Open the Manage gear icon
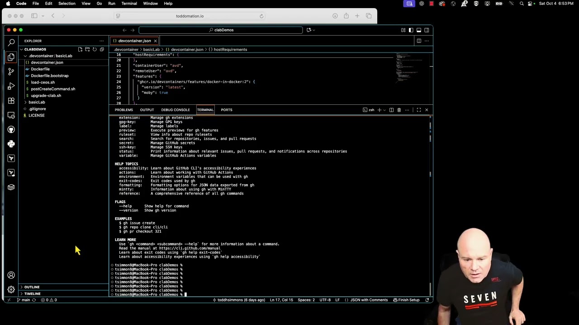Viewport: 579px width, 325px height. coord(11,289)
